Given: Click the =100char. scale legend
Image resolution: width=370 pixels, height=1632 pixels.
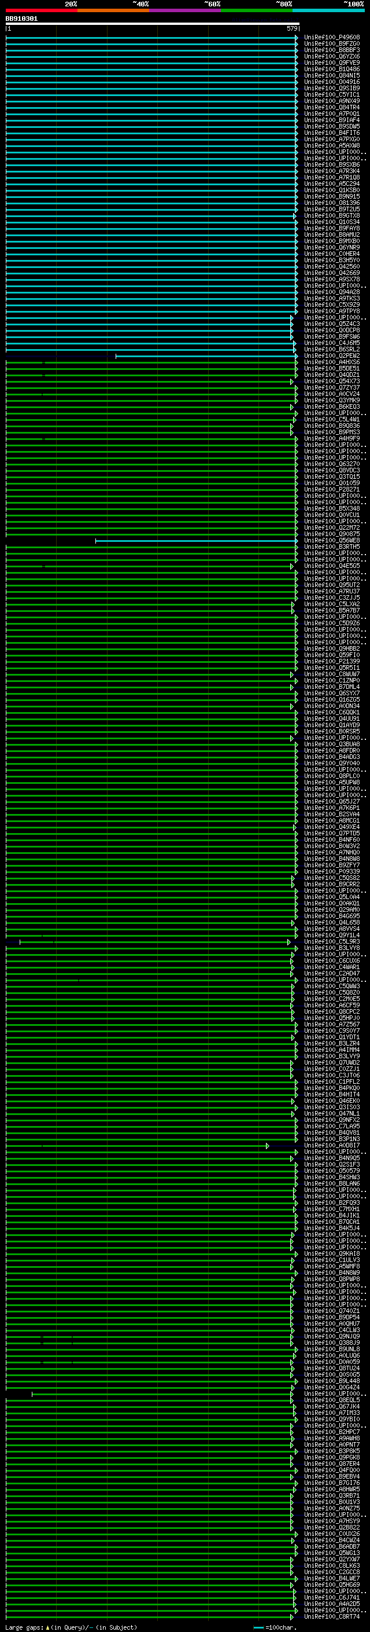Looking at the screenshot, I should 281,1627.
